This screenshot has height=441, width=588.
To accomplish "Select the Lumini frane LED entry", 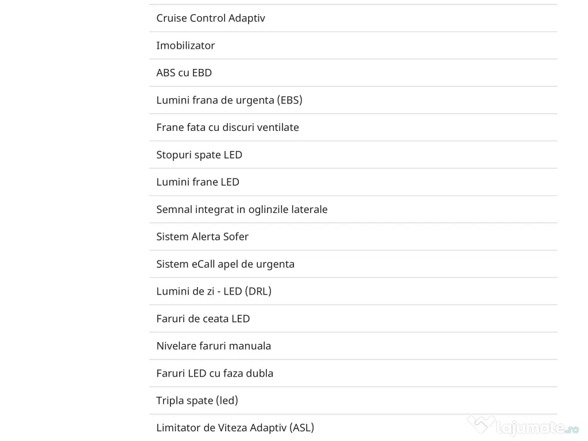I will [x=198, y=182].
